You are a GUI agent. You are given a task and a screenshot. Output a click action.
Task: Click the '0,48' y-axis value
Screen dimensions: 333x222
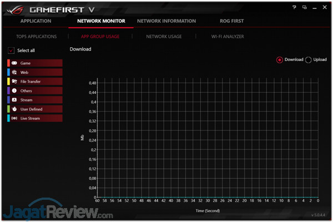tap(92, 83)
